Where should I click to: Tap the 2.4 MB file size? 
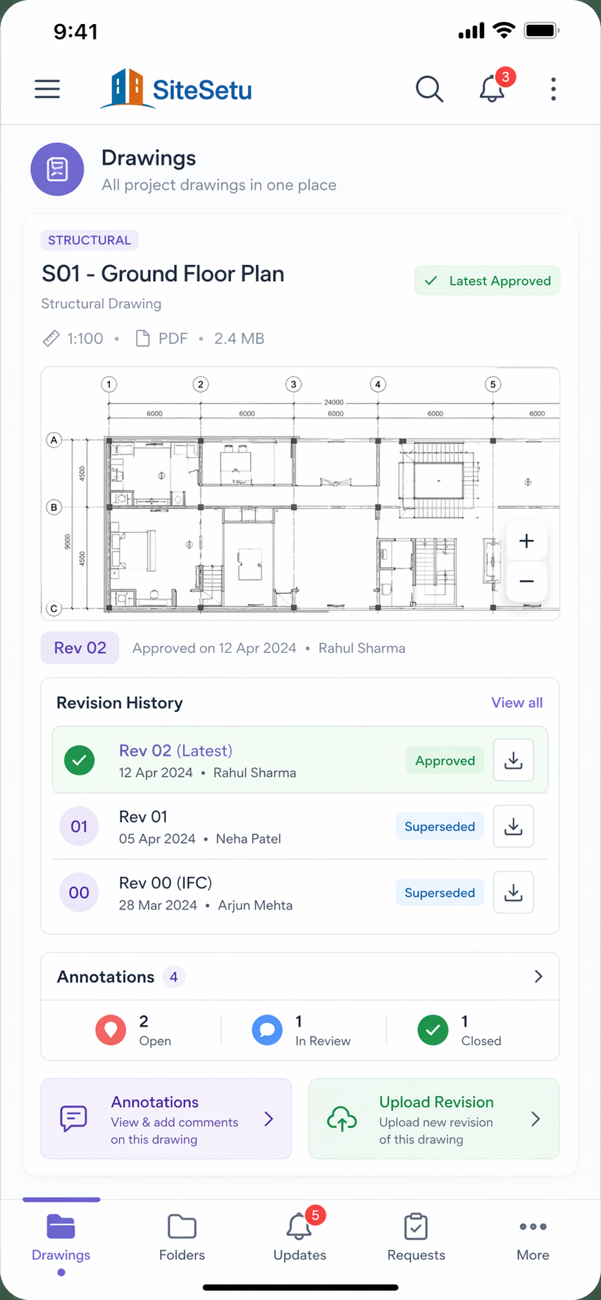point(240,338)
